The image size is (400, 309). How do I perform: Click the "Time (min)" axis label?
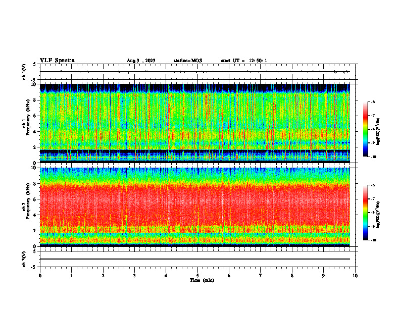point(202,280)
